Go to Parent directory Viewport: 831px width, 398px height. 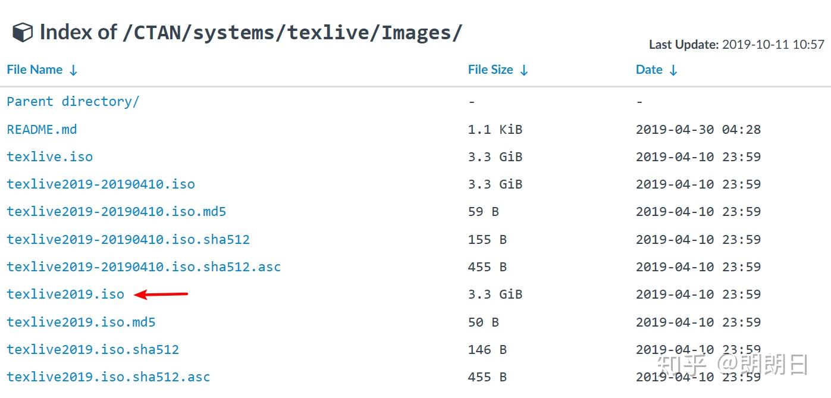coord(73,101)
